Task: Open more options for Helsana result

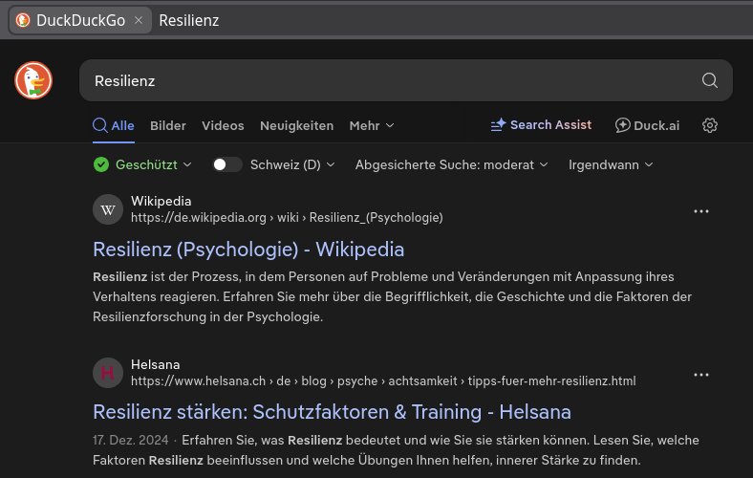Action: click(701, 375)
